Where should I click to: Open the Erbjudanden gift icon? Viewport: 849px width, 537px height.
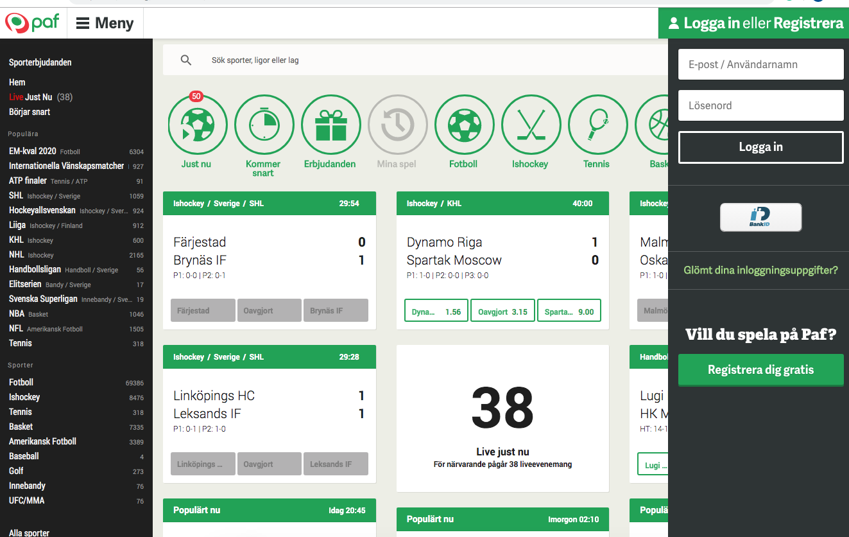coord(330,125)
